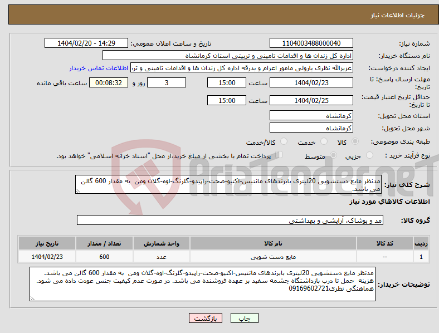Click the buyer notes textarea
Screen dimensions: 439x333
[202, 284]
